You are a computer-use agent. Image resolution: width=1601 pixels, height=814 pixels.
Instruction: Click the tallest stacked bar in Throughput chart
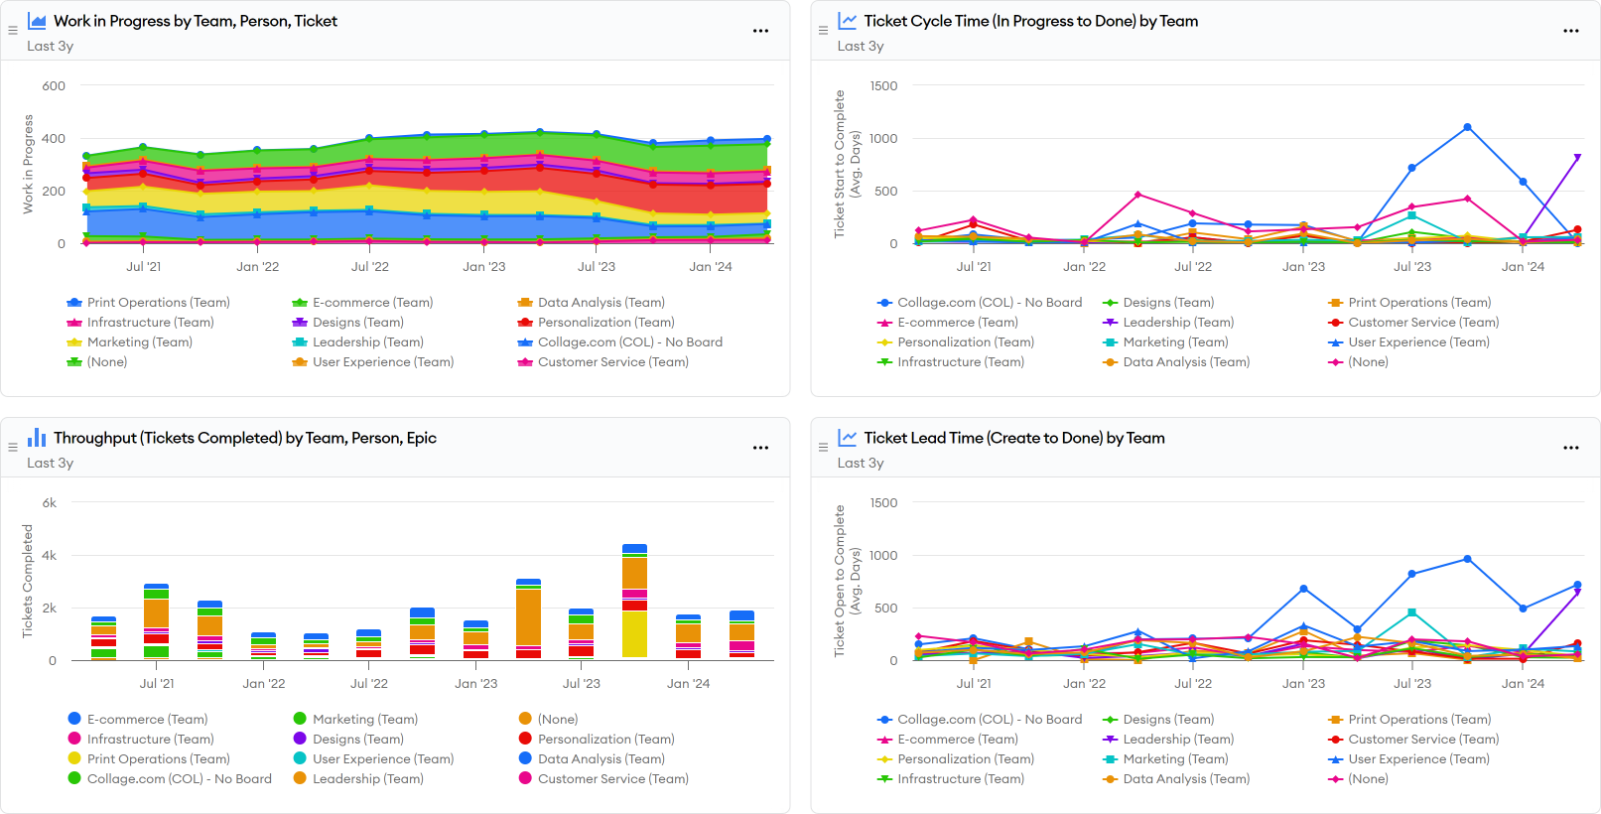tap(634, 601)
